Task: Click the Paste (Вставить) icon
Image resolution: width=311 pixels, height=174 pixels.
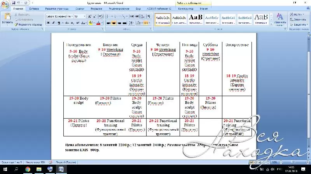Action: click(x=7, y=19)
